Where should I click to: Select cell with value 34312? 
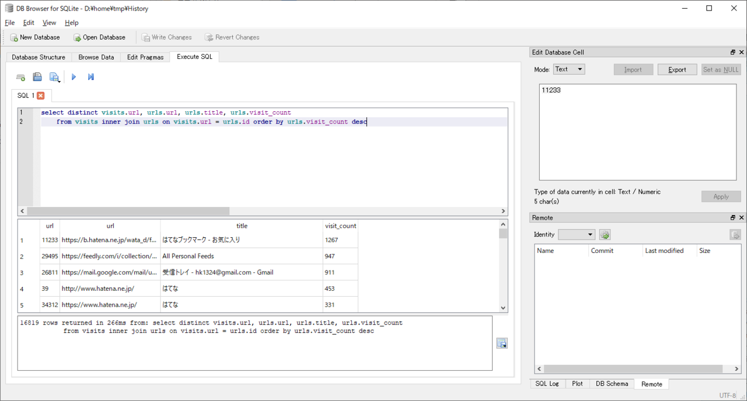[50, 305]
